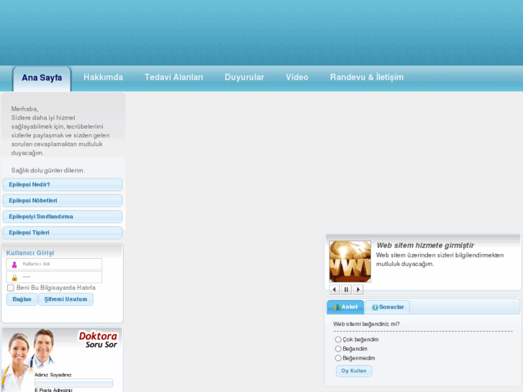
Task: Click the WWW globe news thumbnail
Action: click(x=350, y=262)
